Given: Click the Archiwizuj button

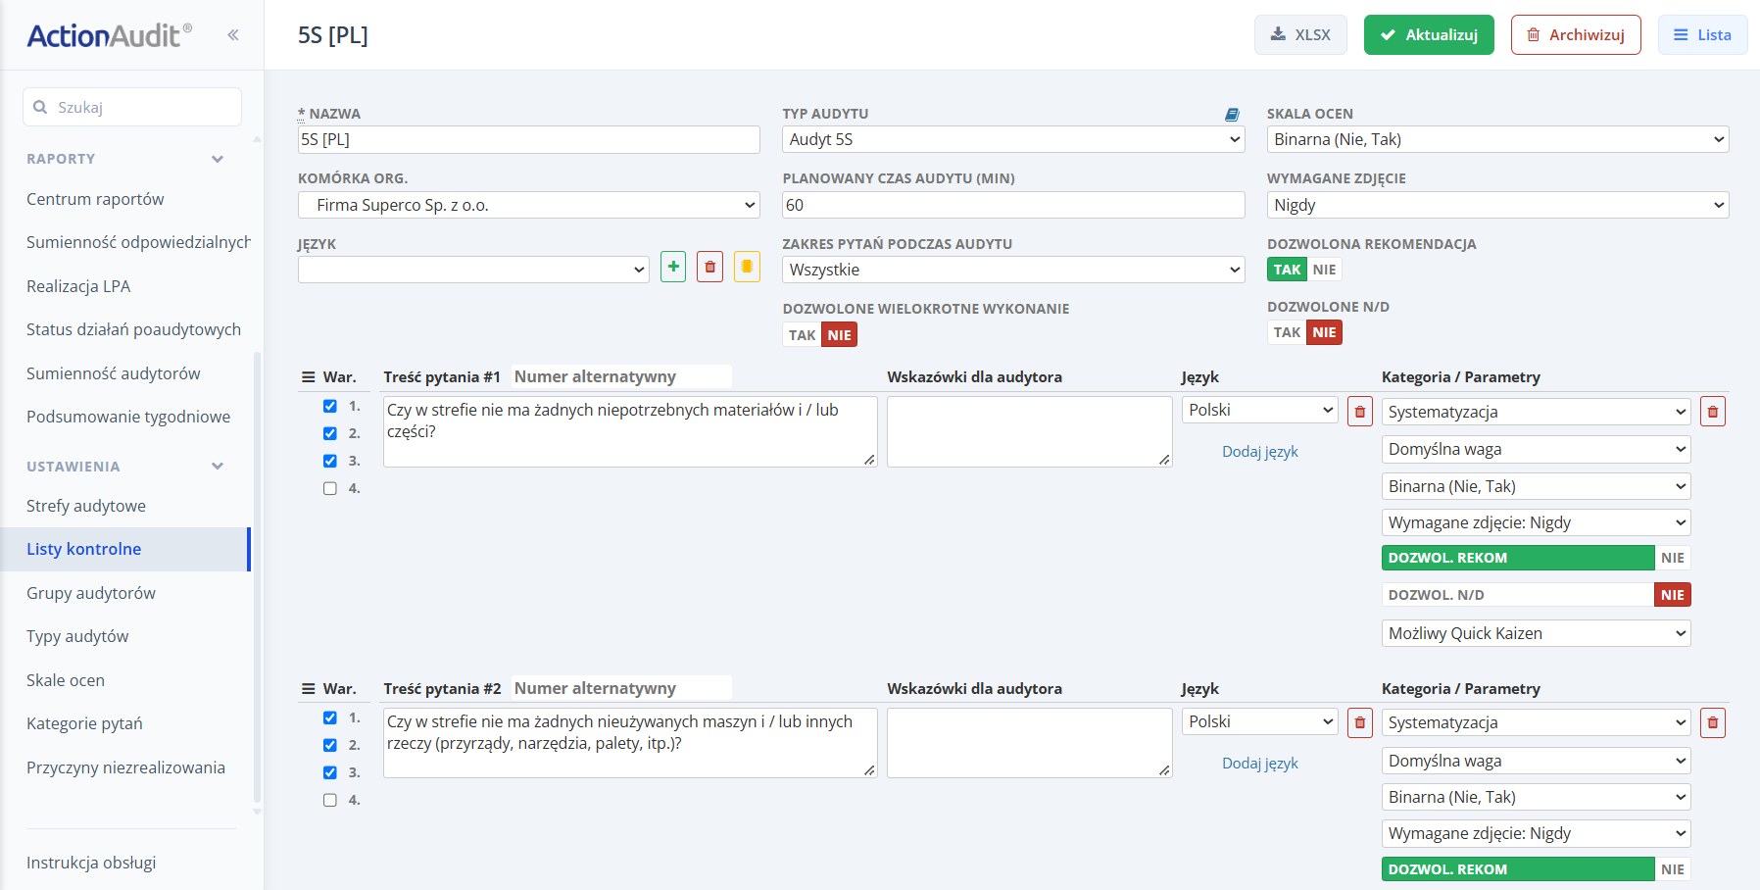Looking at the screenshot, I should [1576, 34].
